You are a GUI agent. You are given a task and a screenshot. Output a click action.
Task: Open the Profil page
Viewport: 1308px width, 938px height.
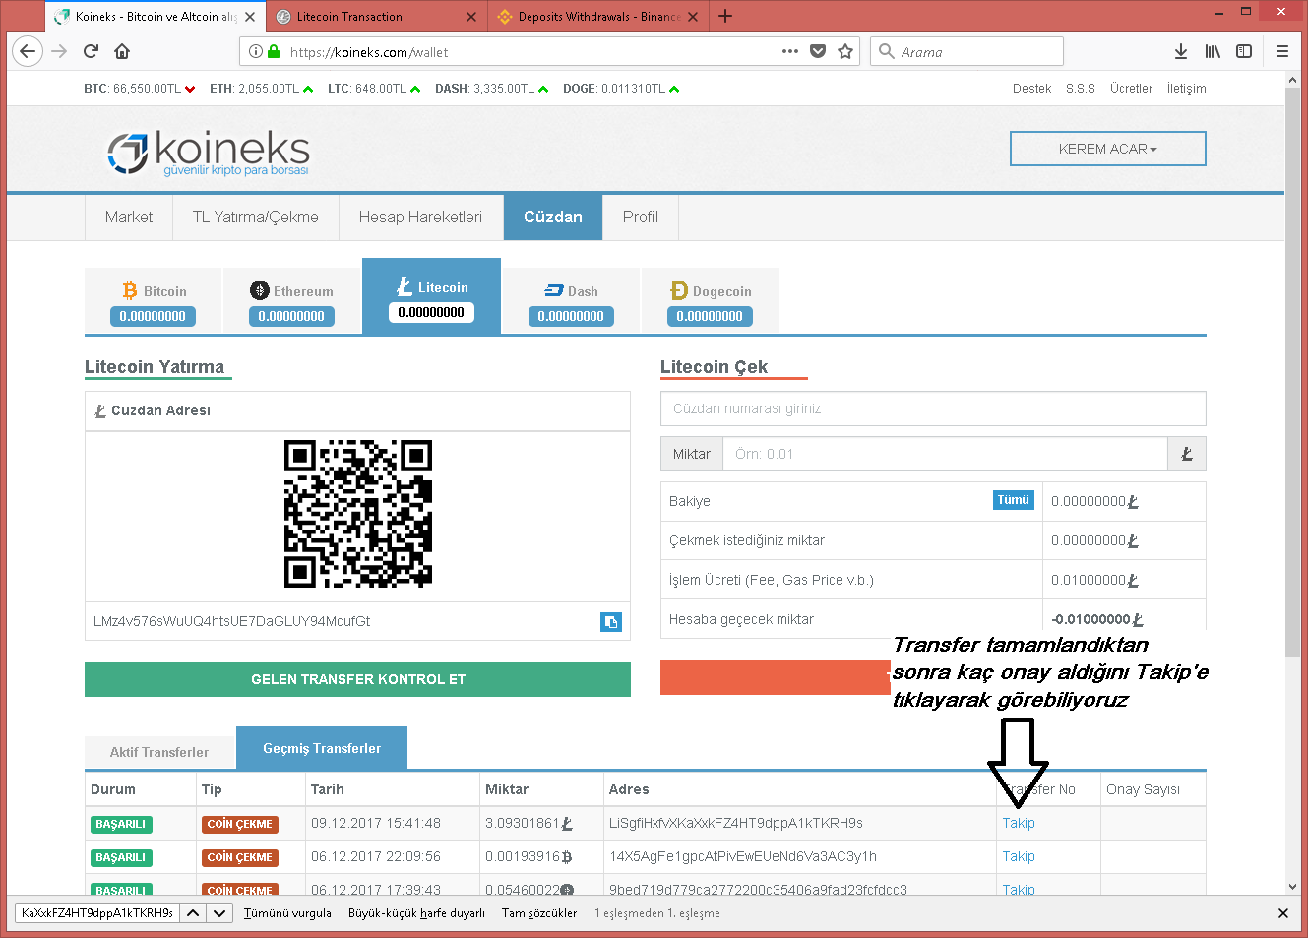640,218
